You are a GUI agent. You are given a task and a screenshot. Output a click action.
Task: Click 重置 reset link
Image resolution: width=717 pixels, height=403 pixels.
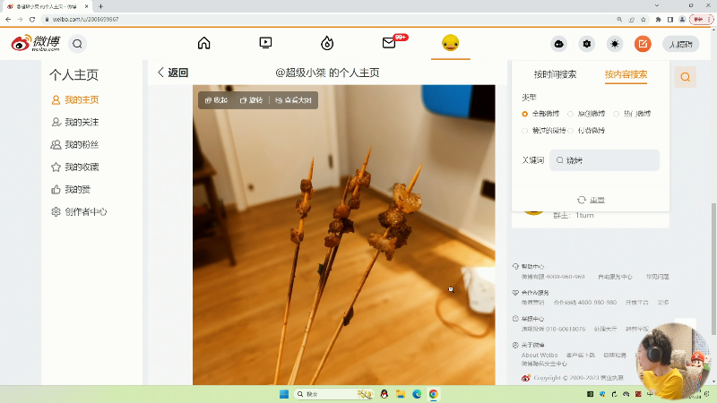point(591,200)
